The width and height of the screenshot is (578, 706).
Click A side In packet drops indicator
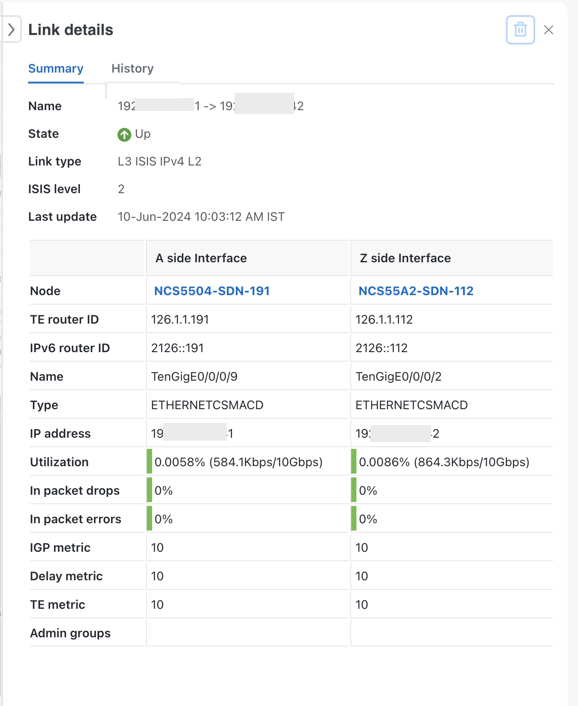[149, 490]
